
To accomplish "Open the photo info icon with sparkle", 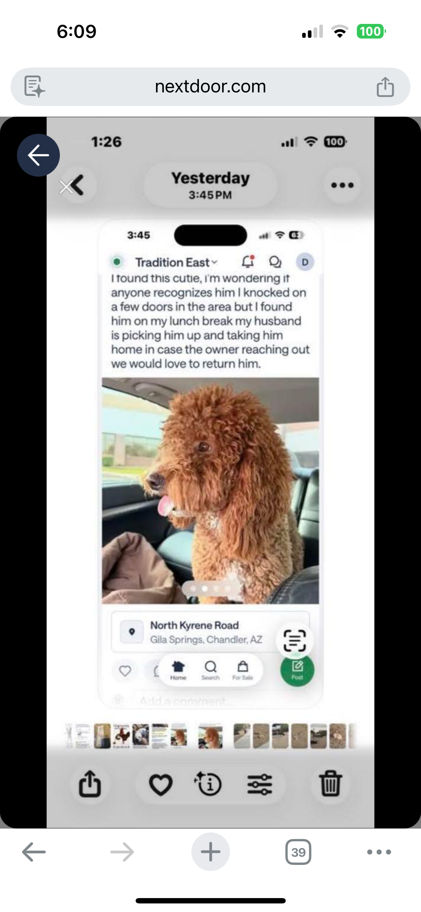I will pos(209,784).
